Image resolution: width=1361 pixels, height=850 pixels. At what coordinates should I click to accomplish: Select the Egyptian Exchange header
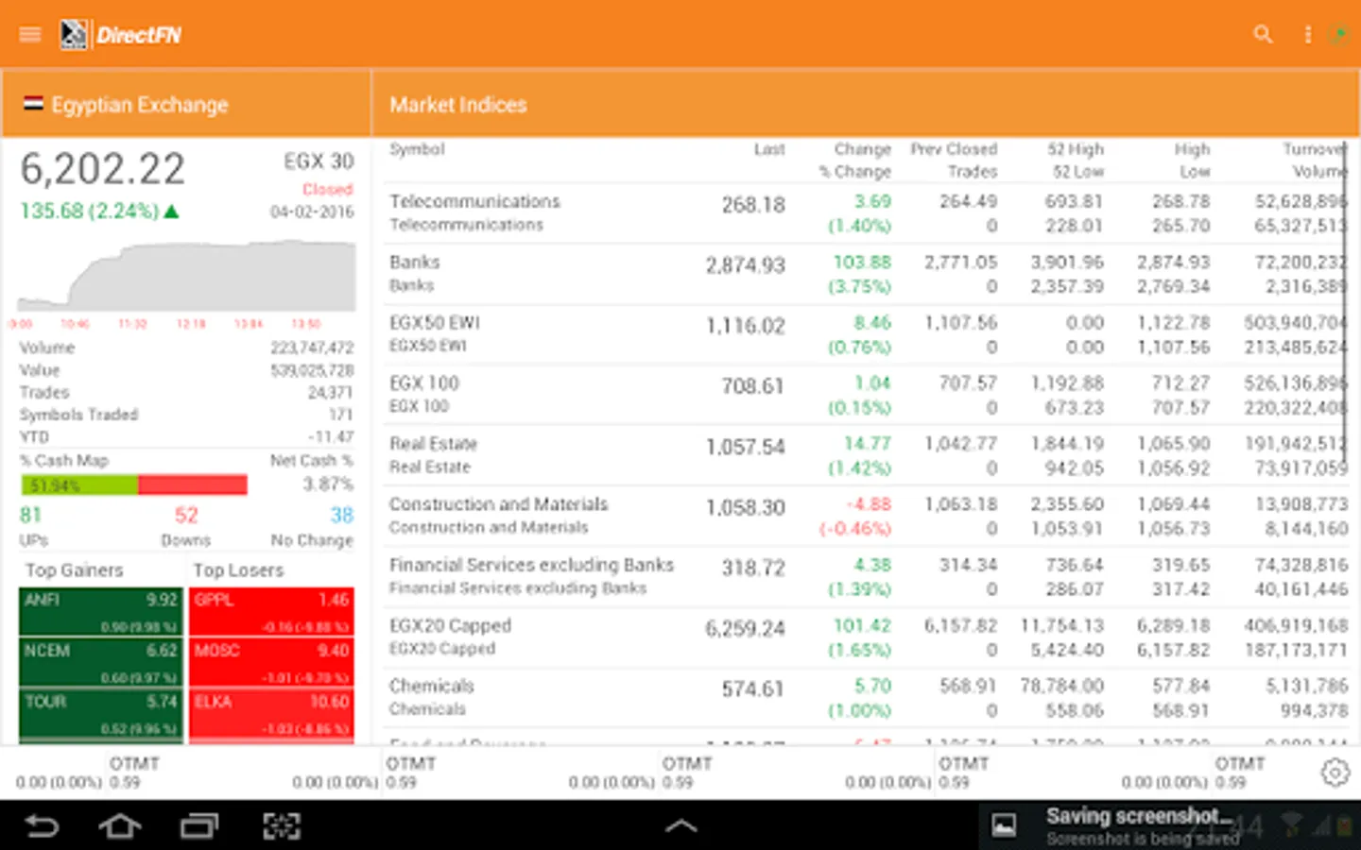[x=186, y=104]
